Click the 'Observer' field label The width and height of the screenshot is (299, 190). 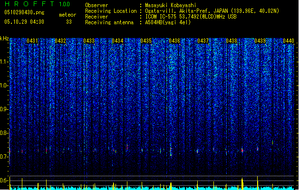click(x=96, y=5)
